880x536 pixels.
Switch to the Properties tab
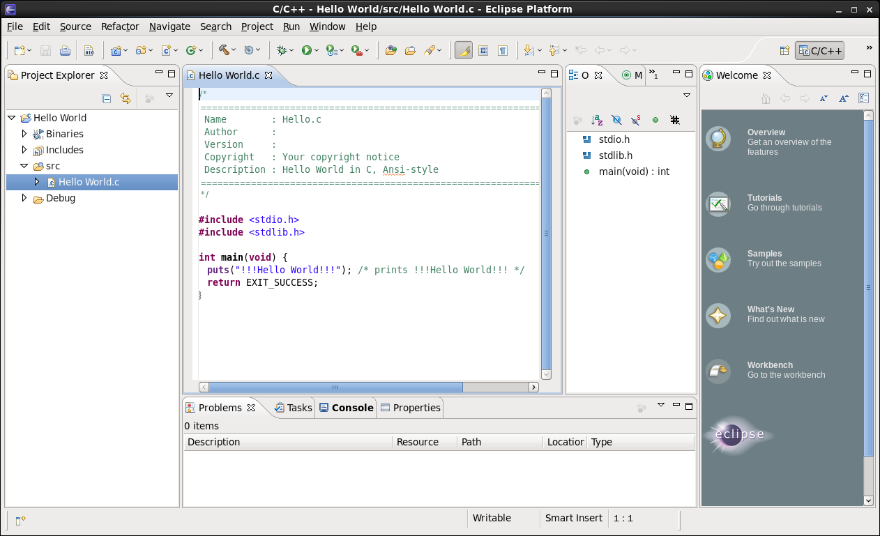[410, 408]
